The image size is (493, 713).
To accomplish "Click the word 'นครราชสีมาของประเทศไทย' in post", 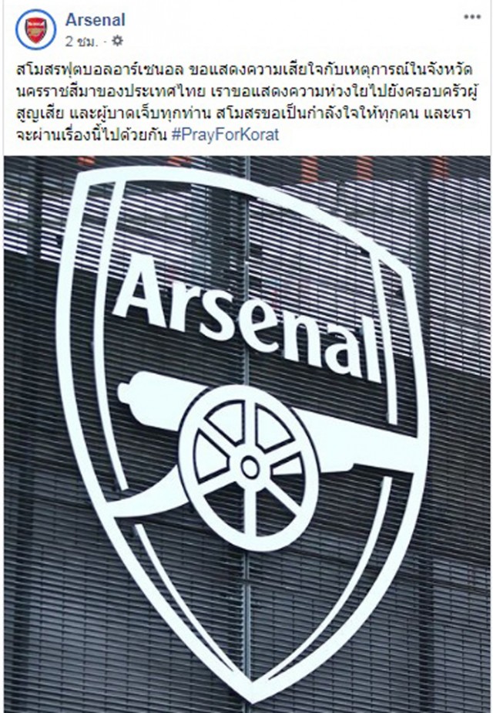I will click(x=114, y=92).
